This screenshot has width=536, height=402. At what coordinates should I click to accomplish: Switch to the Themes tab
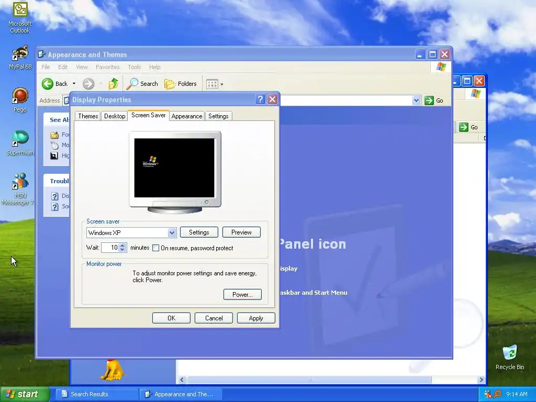click(x=88, y=116)
